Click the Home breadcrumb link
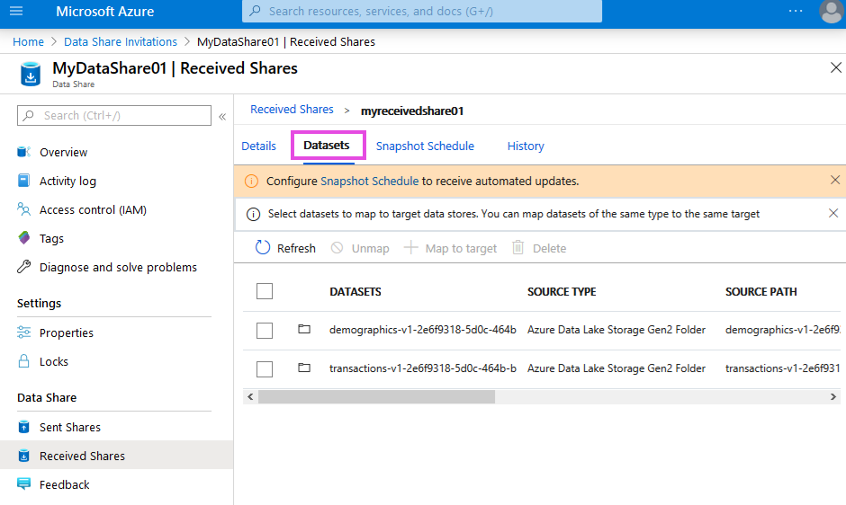The height and width of the screenshot is (505, 846). (28, 41)
